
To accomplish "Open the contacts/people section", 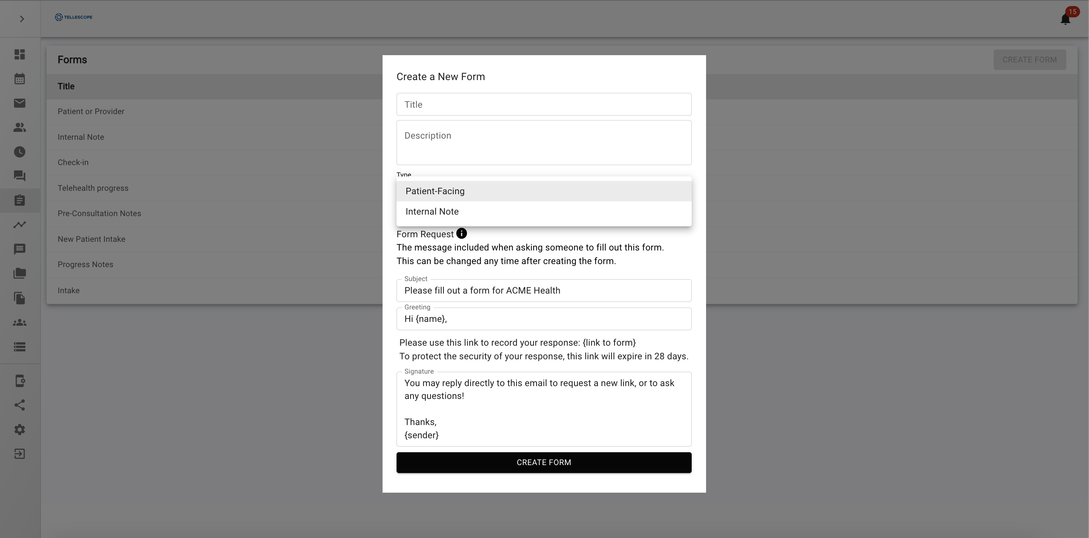I will pyautogui.click(x=19, y=128).
